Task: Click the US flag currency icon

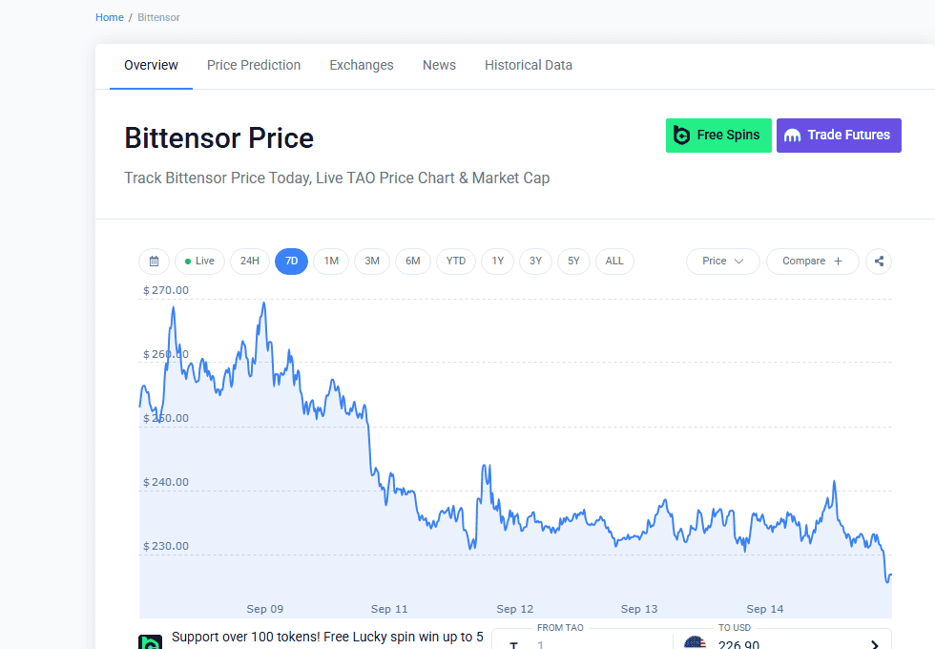Action: click(695, 643)
